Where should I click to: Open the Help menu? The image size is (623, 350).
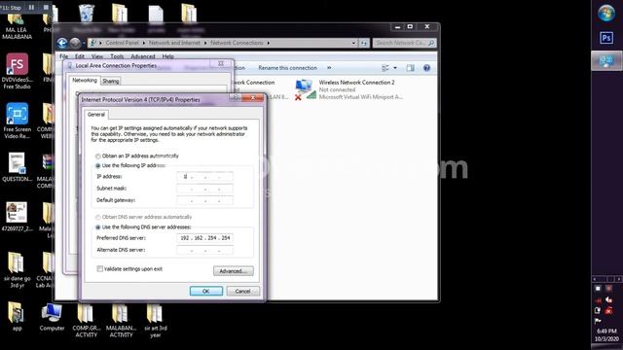[x=167, y=56]
